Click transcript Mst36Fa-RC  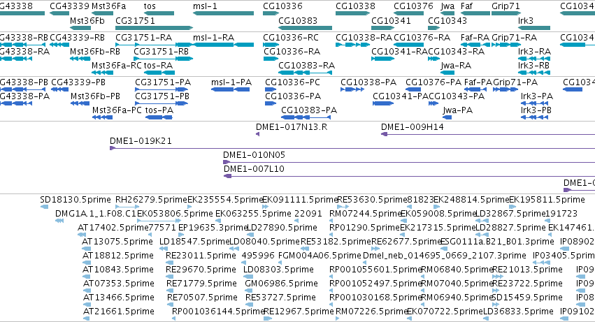(117, 66)
